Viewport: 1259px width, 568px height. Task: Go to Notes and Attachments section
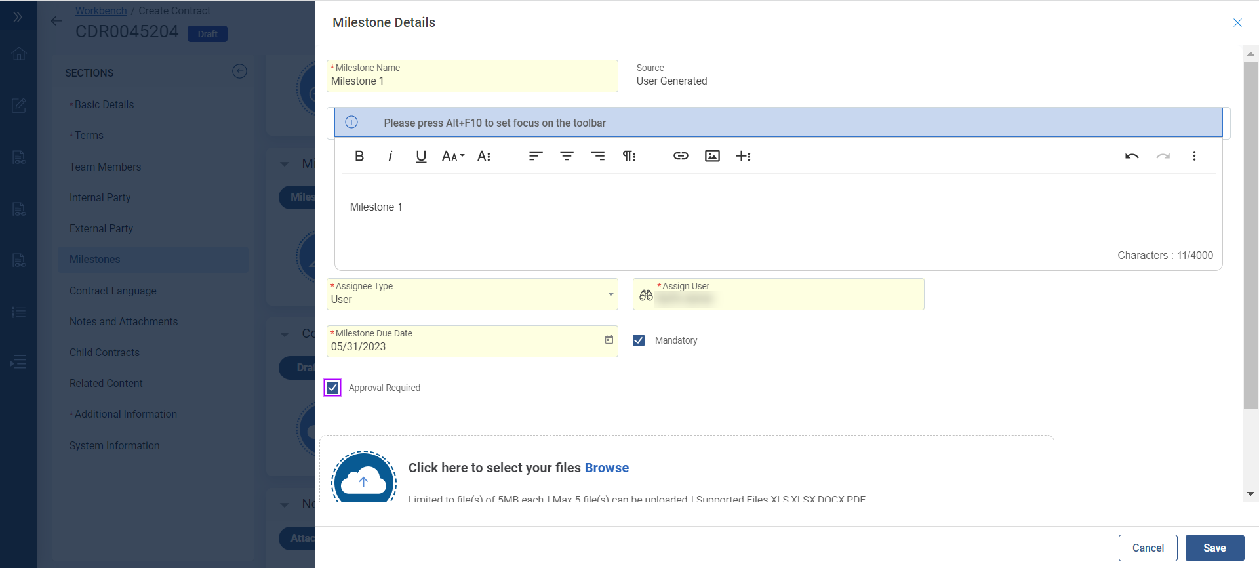(x=123, y=321)
